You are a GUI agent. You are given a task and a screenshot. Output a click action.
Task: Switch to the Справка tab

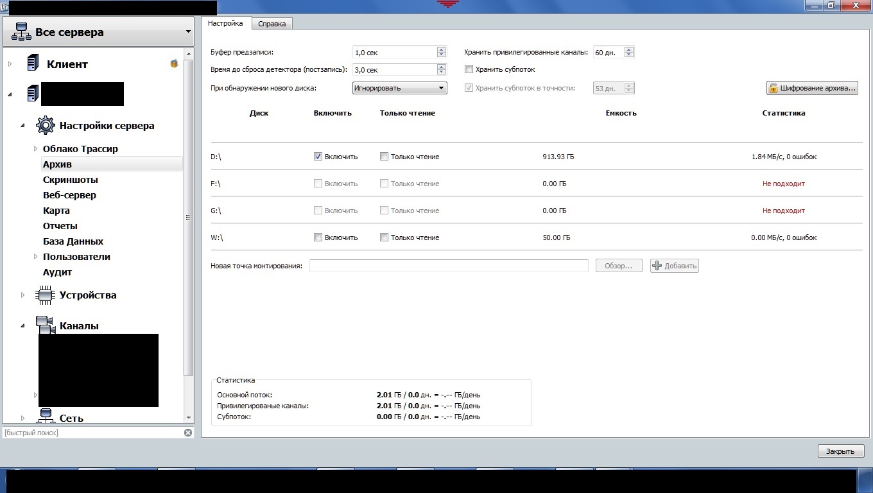[272, 24]
